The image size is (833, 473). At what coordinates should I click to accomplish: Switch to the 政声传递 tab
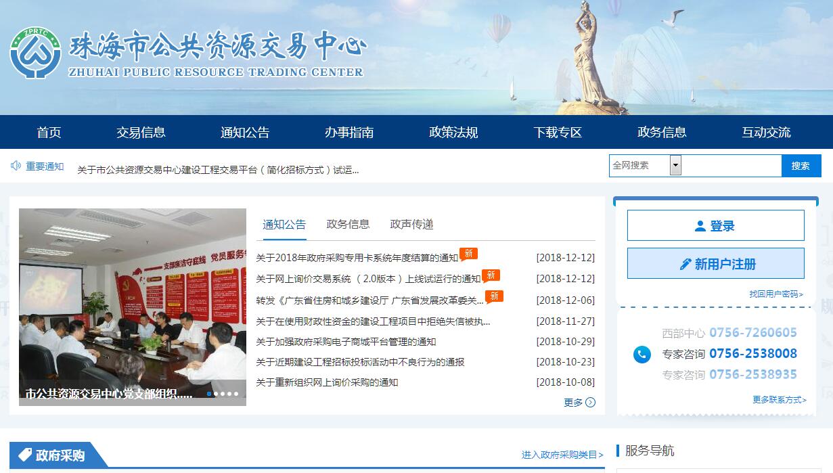coord(411,224)
